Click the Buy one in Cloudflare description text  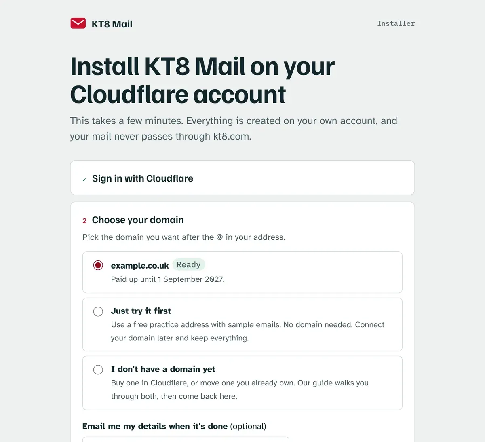240,389
